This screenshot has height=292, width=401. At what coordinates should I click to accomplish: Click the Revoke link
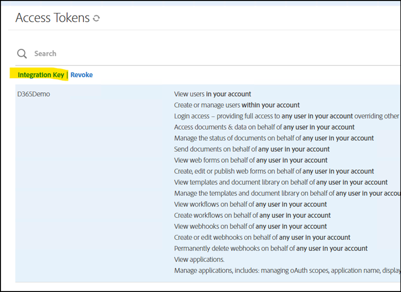click(x=82, y=75)
